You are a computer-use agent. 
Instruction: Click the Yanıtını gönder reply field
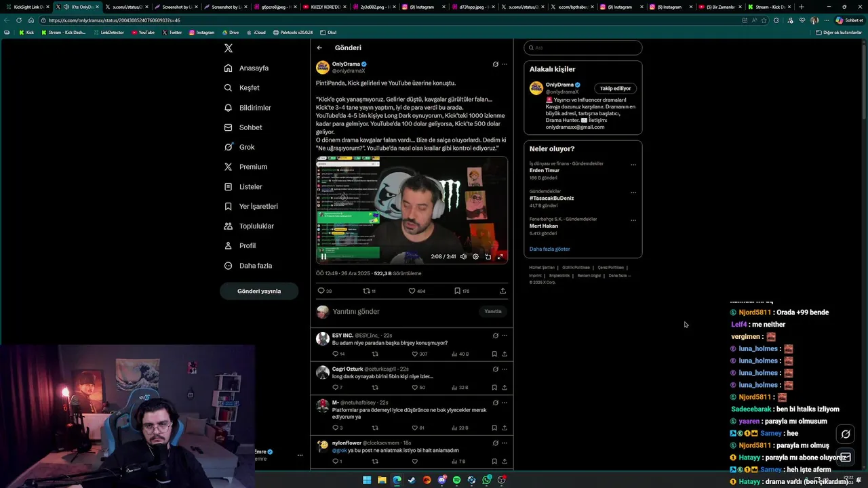[403, 312]
